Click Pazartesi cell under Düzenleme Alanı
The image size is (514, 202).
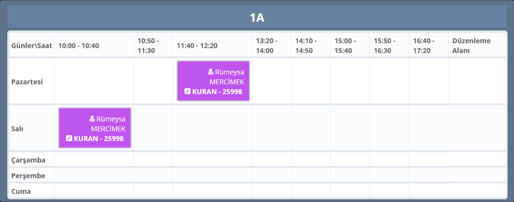477,81
